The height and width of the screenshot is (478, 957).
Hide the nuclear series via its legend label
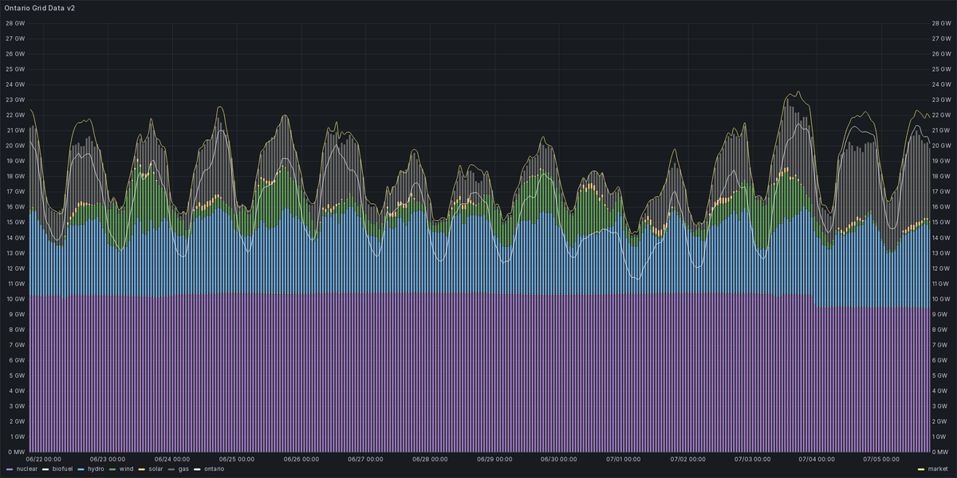click(x=26, y=469)
